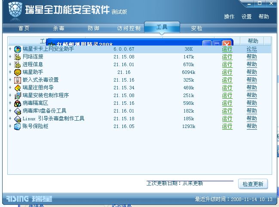Viewport: 279px width, 207px height.
Task: Expand the 账号保险柜 row
Action: click(10, 126)
